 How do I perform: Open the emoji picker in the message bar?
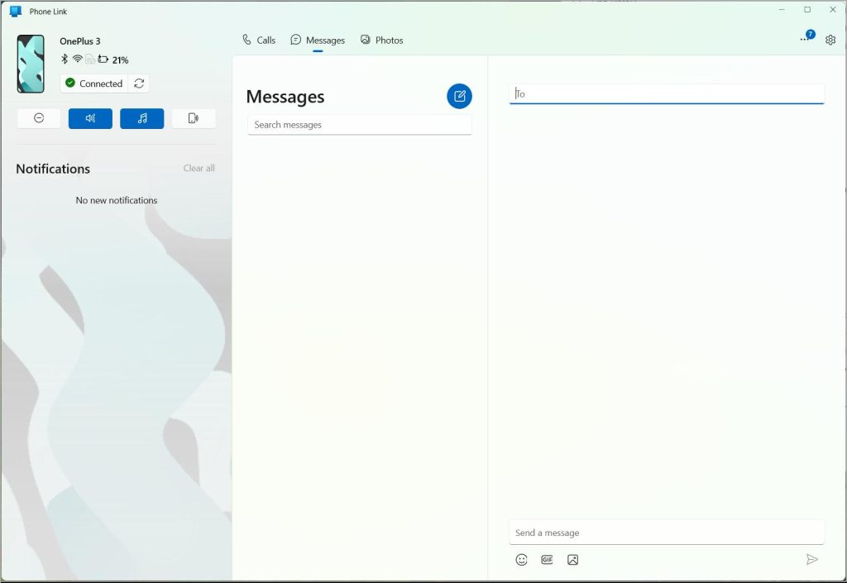tap(521, 559)
